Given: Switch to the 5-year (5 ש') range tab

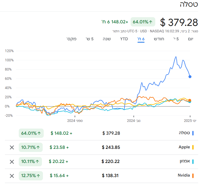Looking at the screenshot, I should click(x=89, y=39).
